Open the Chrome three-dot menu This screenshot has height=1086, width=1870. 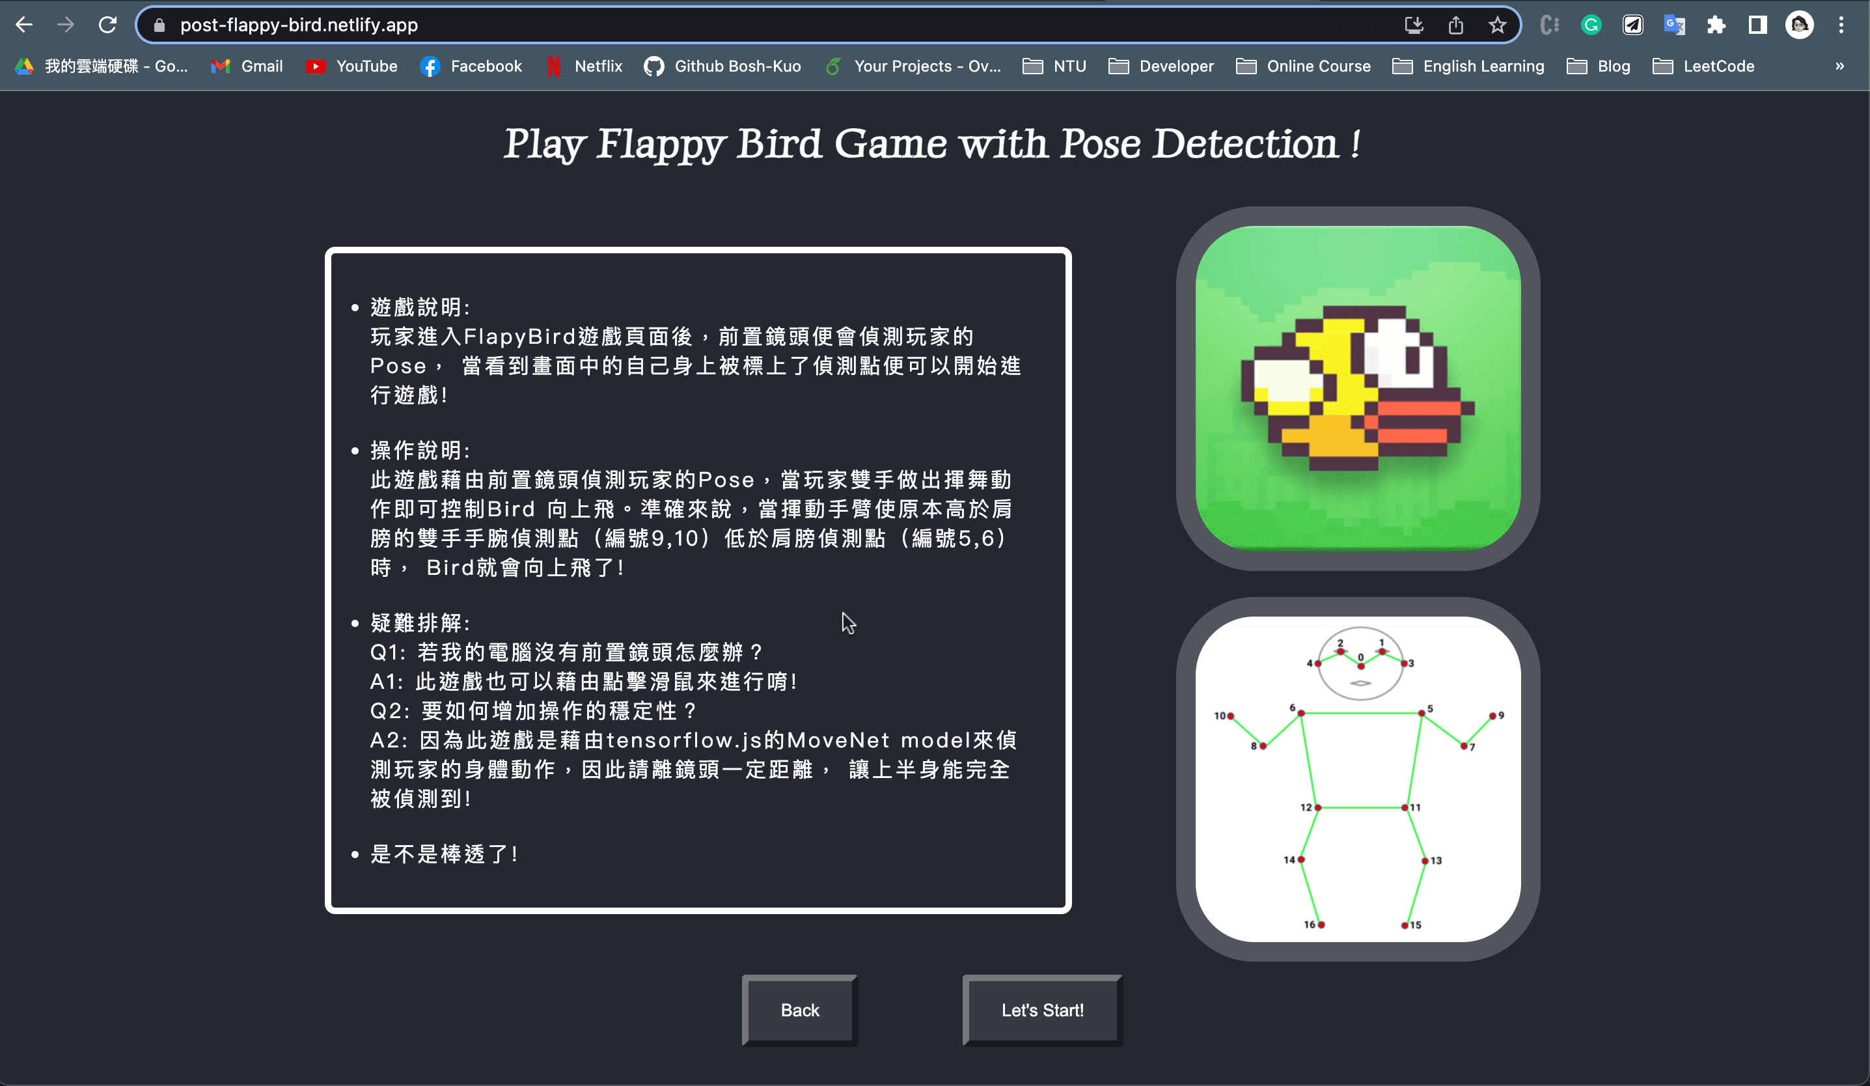click(1841, 25)
